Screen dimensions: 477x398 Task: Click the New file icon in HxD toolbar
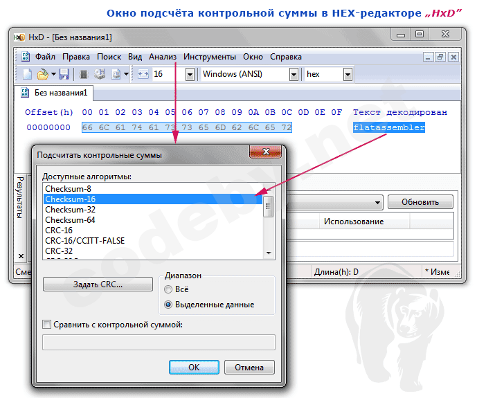coord(27,74)
